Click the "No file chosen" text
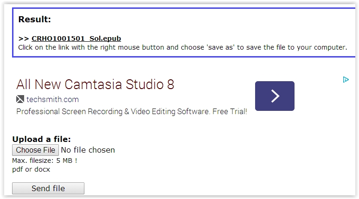Image resolution: width=359 pixels, height=199 pixels. (x=88, y=150)
